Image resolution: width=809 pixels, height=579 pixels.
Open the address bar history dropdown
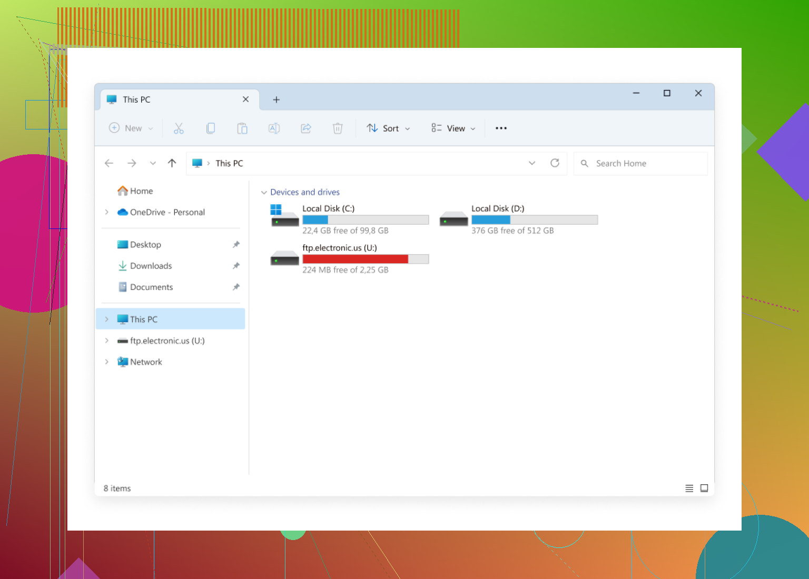tap(532, 163)
